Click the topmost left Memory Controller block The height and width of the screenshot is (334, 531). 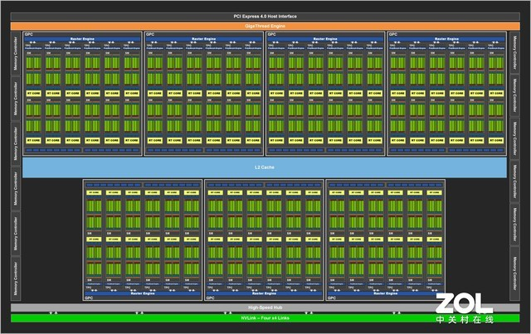[x=15, y=55]
